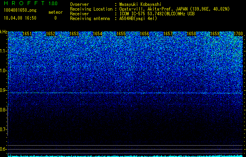The image size is (246, 157).
Task: Select the file name 1004081650.png
Action: pyautogui.click(x=20, y=11)
